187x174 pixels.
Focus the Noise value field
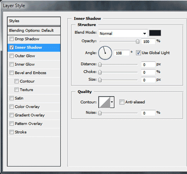tap(148, 113)
